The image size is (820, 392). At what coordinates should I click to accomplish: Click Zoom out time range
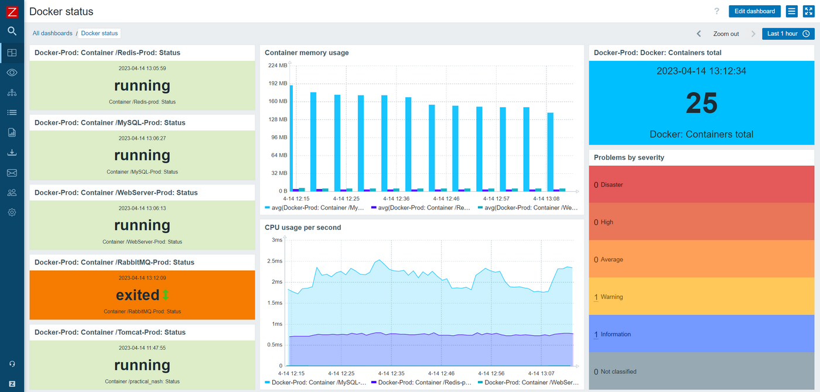click(726, 34)
